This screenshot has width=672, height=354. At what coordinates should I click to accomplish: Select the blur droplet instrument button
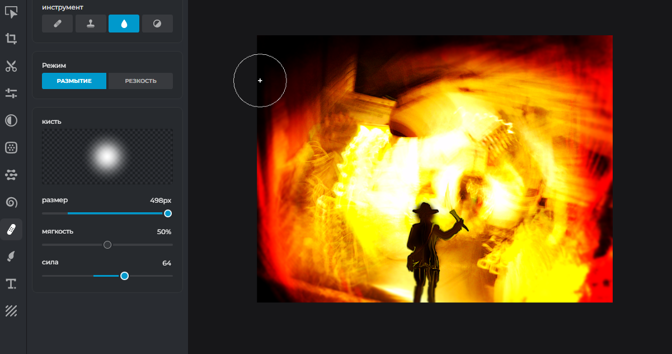tap(124, 24)
